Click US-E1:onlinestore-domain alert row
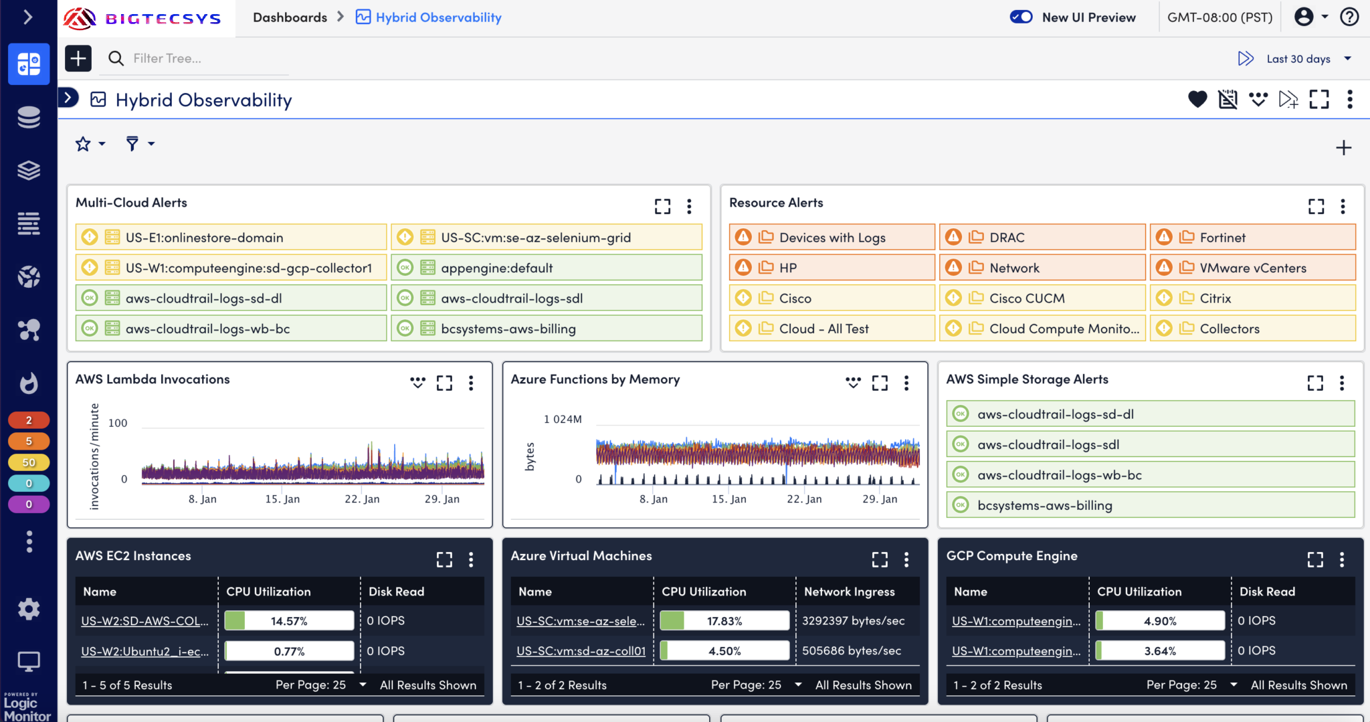1370x722 pixels. pyautogui.click(x=231, y=238)
